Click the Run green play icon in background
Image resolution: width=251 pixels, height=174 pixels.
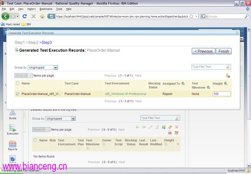(137, 127)
